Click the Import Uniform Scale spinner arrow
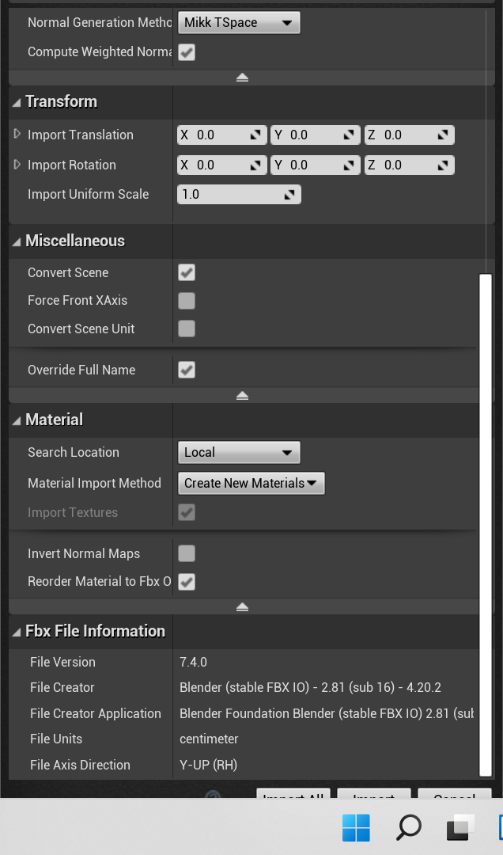 coord(290,195)
